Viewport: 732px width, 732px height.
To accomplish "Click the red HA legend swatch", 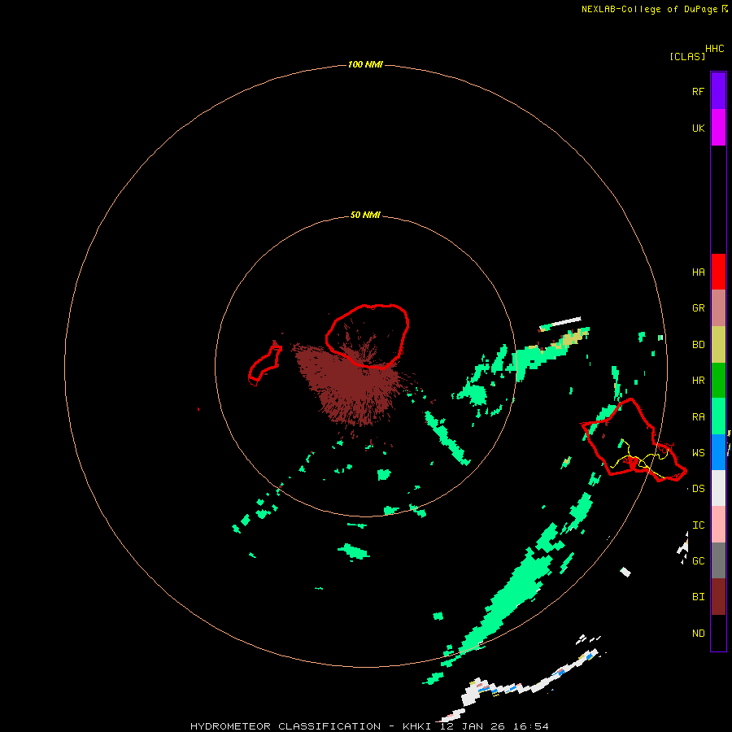I will click(718, 272).
